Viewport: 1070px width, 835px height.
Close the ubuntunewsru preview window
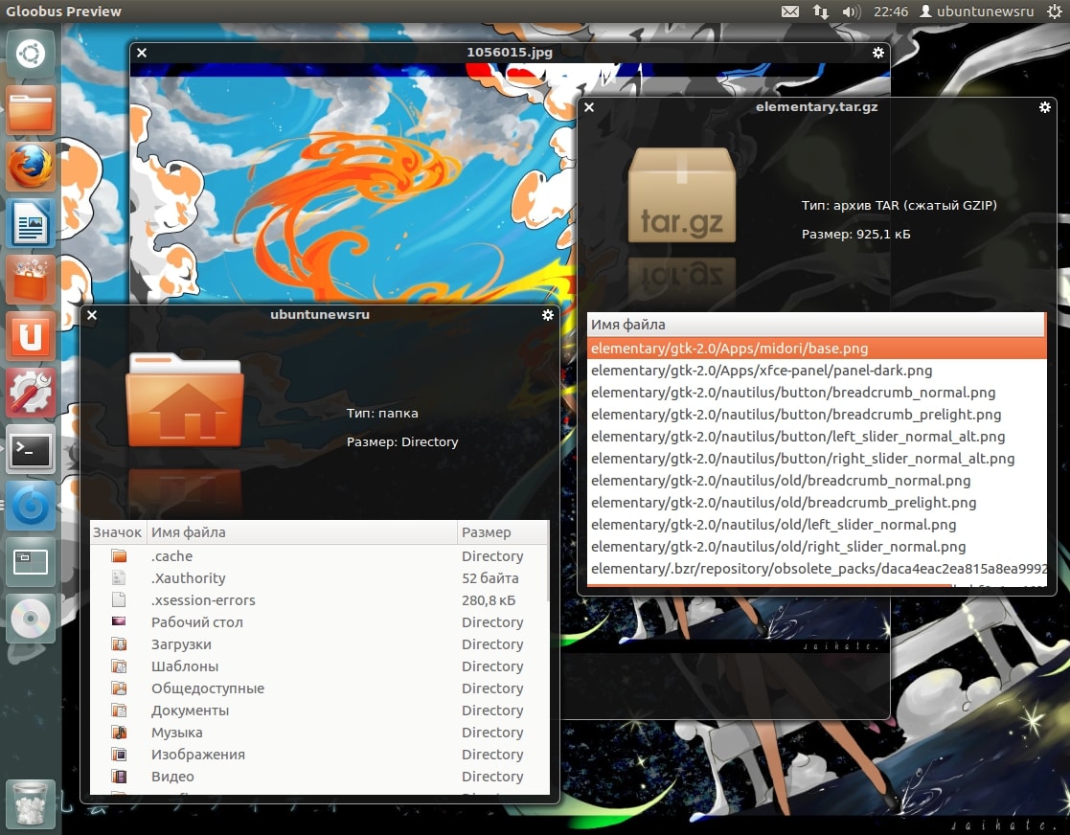[92, 314]
